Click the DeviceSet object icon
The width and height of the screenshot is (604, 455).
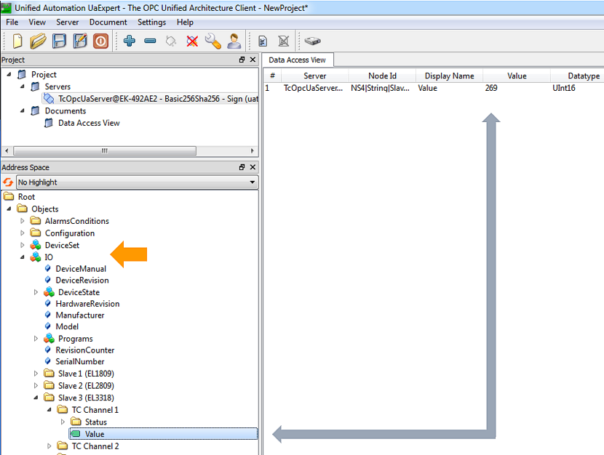[x=36, y=245]
